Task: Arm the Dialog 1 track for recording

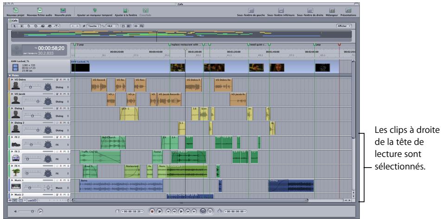Action: point(61,108)
